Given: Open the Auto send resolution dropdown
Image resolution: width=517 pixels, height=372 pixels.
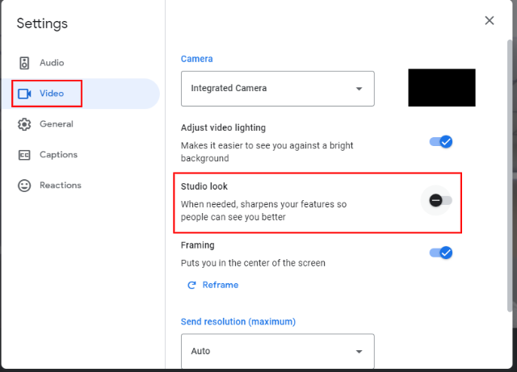Looking at the screenshot, I should coord(278,351).
